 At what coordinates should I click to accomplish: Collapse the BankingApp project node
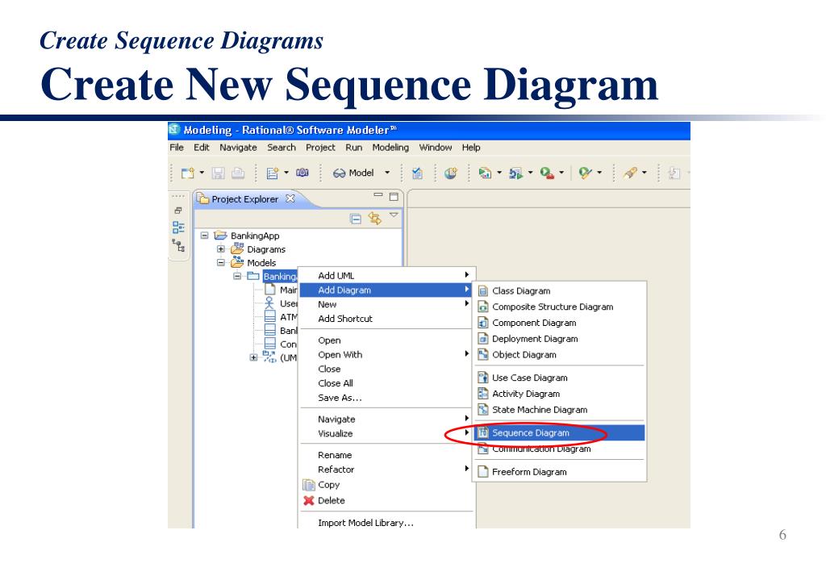[204, 236]
